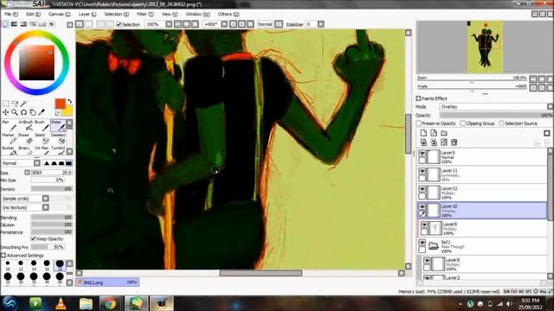Screen dimensions: 554x311
Task: Select the Layer5 row in layer list
Action: pos(482,157)
